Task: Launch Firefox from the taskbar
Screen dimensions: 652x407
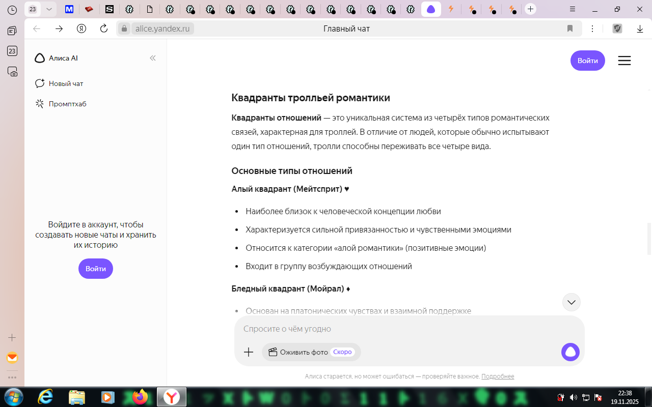Action: pos(140,396)
